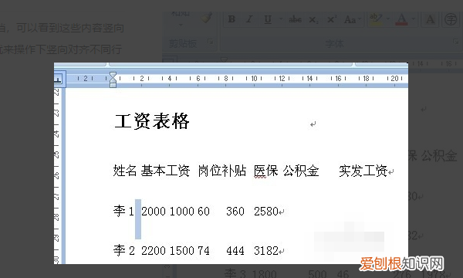Click the Change Case Aa button

pos(350,19)
